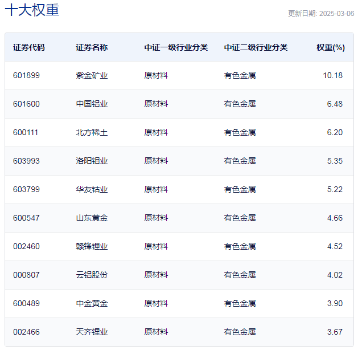Click the update date 2025-03-06 text
Viewport: 358px width, 350px height.
[320, 14]
